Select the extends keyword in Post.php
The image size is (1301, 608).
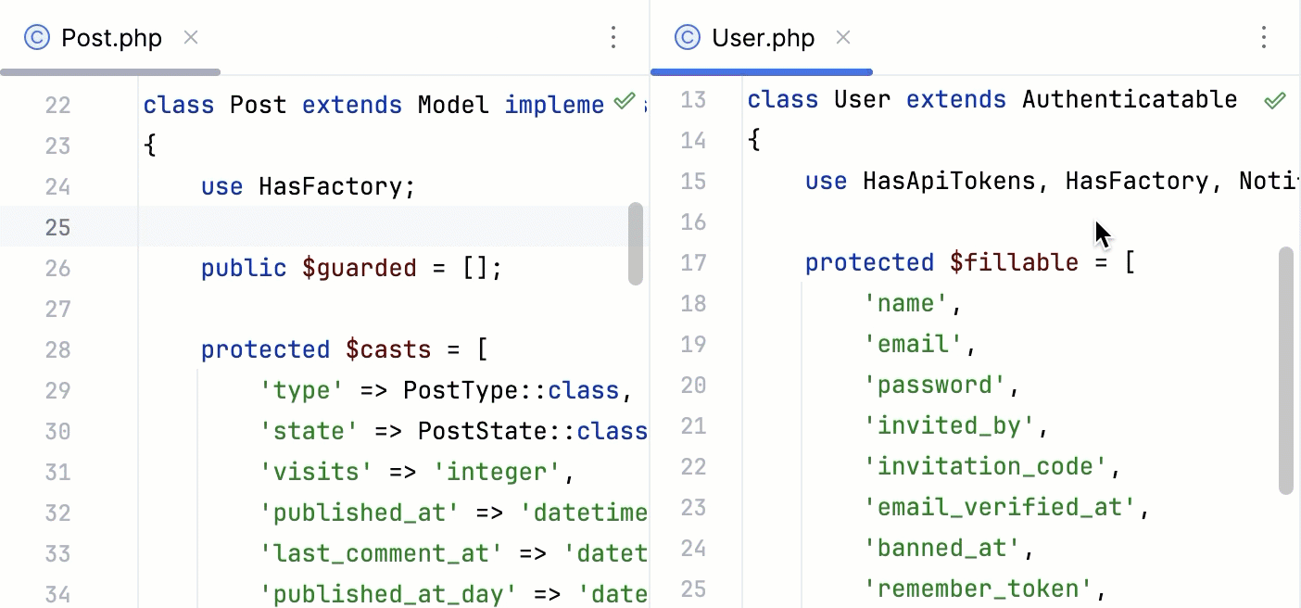[x=351, y=105]
